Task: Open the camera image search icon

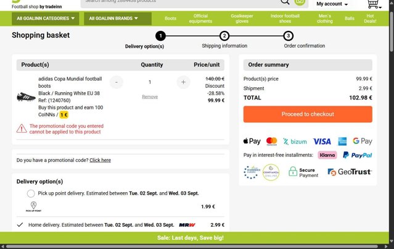Action: point(300,2)
